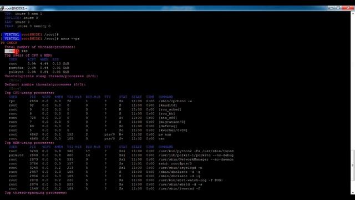Viewport: 355px width, 200px height.
Task: Click 'Defunct zombie threads/processes' line
Action: coord(45,84)
